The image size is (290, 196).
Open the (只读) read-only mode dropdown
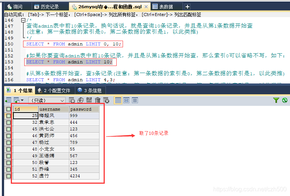[x=47, y=100]
